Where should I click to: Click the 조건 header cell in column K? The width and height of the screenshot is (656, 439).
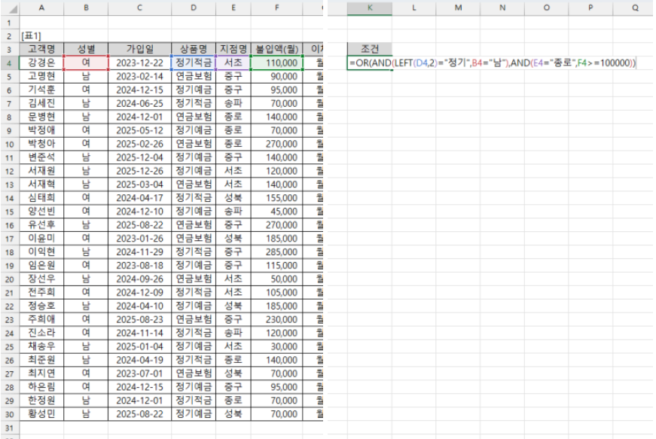click(x=369, y=50)
